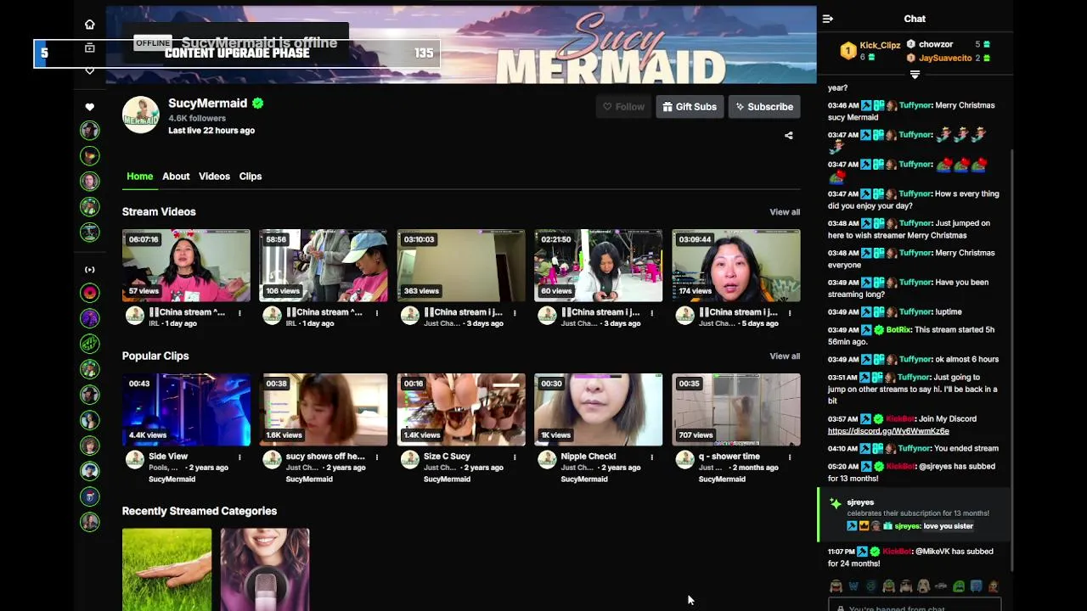The height and width of the screenshot is (611, 1087).
Task: Click verified badge next to SucyMermaid
Action: (258, 104)
